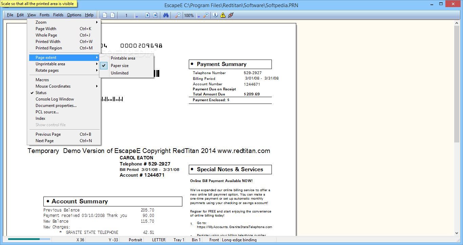
Task: Zoom in with magnifier plus icon
Action: 206,15
